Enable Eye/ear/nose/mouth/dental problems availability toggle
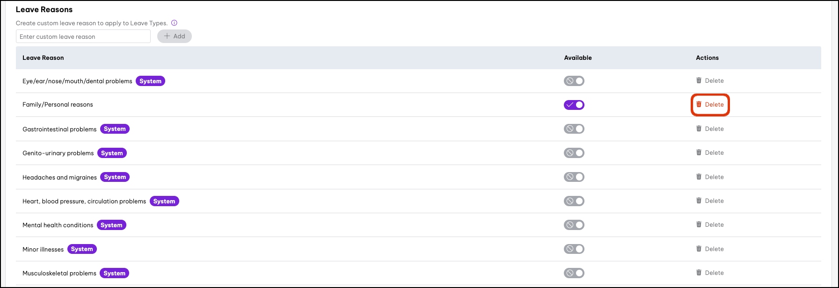The width and height of the screenshot is (839, 288). coord(574,81)
